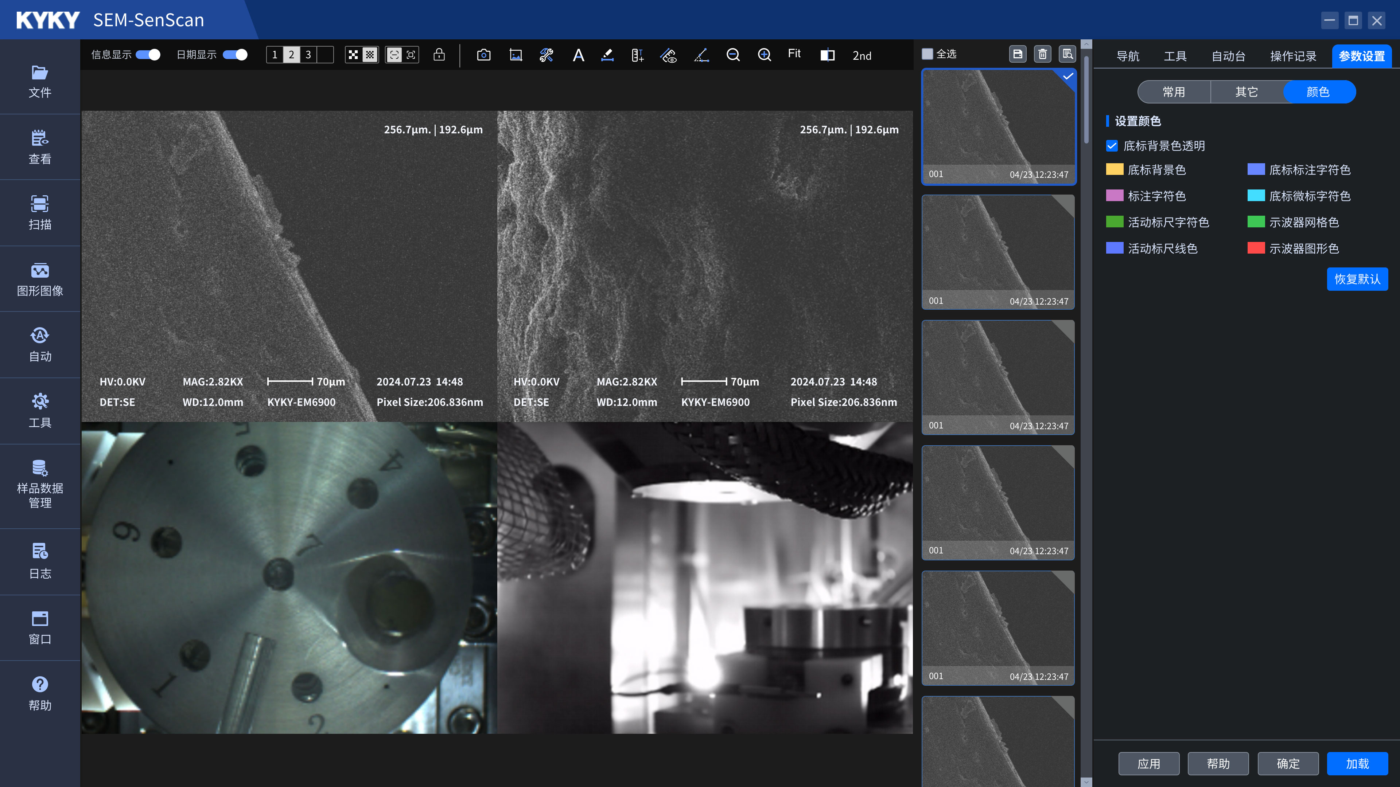Select the angle measurement tool

(x=701, y=55)
